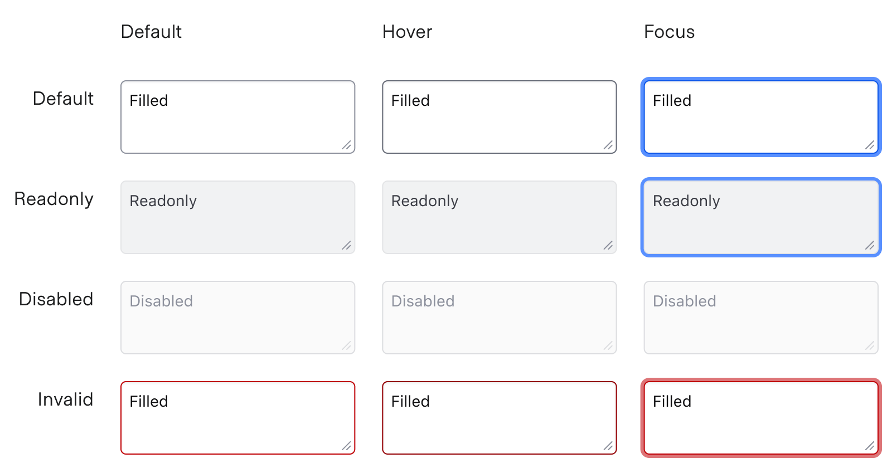Click the blue-outlined Readonly textarea
The width and height of the screenshot is (892, 468).
pyautogui.click(x=761, y=217)
